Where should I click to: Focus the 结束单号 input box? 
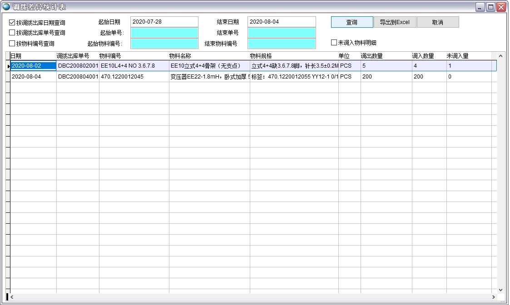tap(281, 33)
